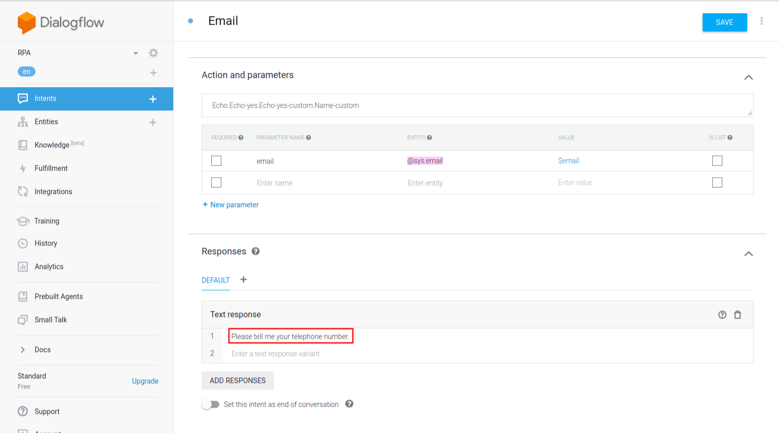
Task: Add a language with the plus icon
Action: pyautogui.click(x=153, y=73)
